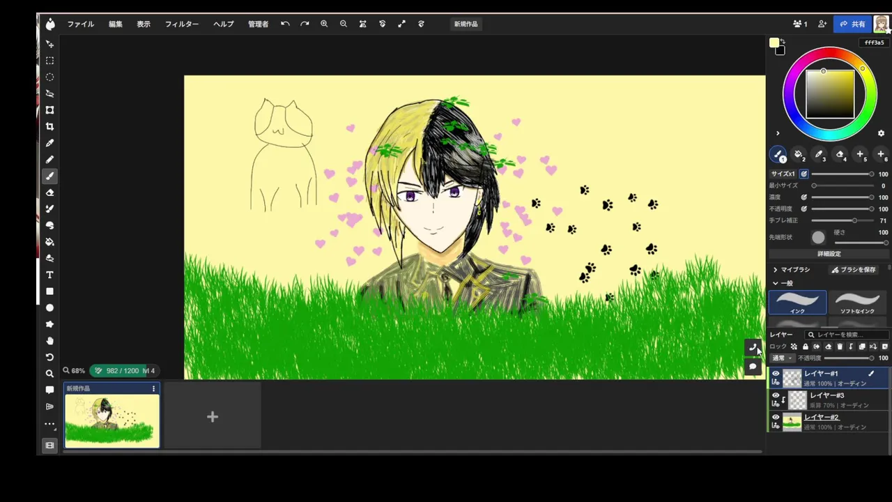Open the 編集 menu
Screen dimensions: 892x502
pyautogui.click(x=115, y=24)
